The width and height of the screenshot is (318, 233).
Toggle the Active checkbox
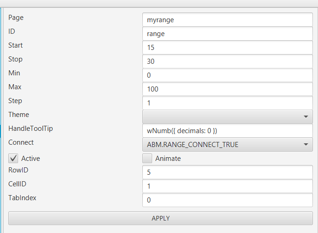click(13, 158)
